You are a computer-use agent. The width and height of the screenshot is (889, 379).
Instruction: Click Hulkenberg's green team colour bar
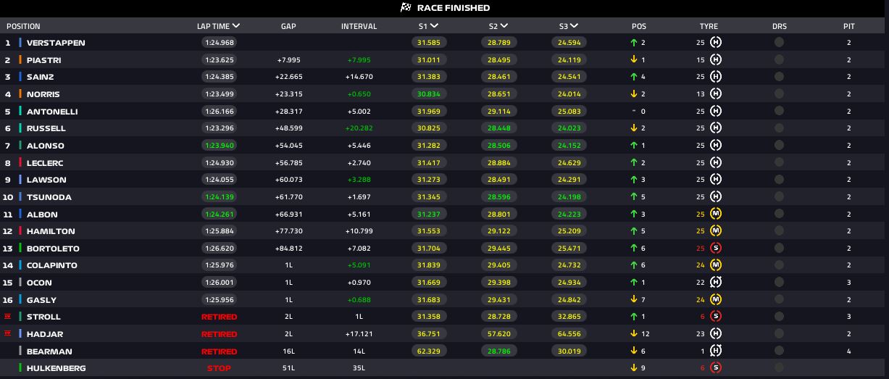[20, 368]
